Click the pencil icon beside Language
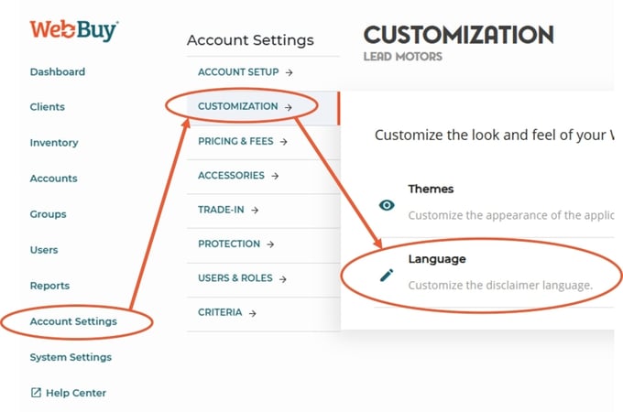Image resolution: width=623 pixels, height=412 pixels. click(x=387, y=276)
